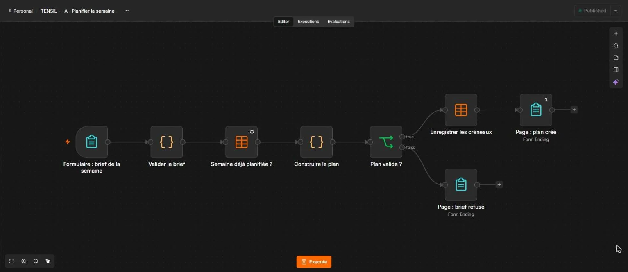Screen dimensions: 628x272
Task: Click the plus connector after 'Page : plan créé'
Action: coord(574,110)
